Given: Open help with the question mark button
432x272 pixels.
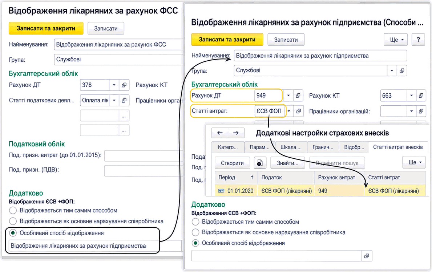Looking at the screenshot, I should point(418,40).
